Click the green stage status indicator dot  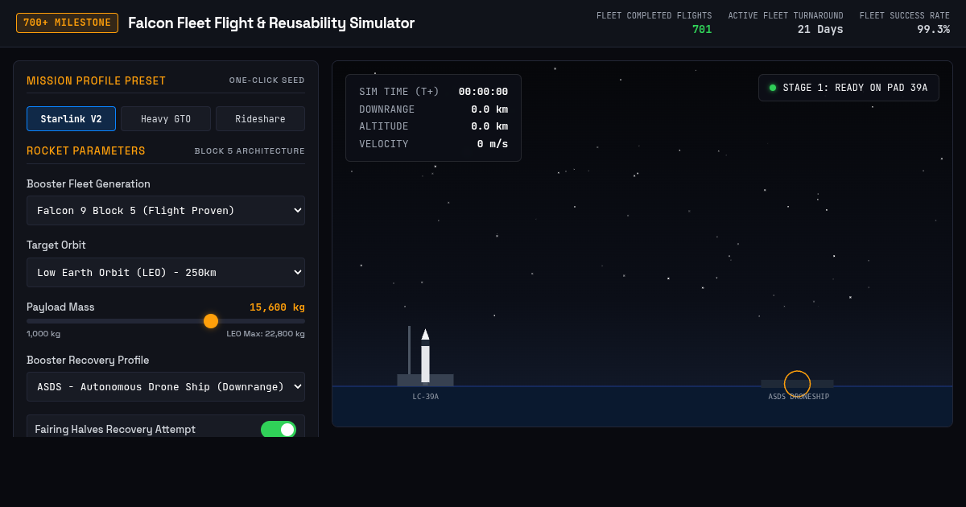click(773, 88)
